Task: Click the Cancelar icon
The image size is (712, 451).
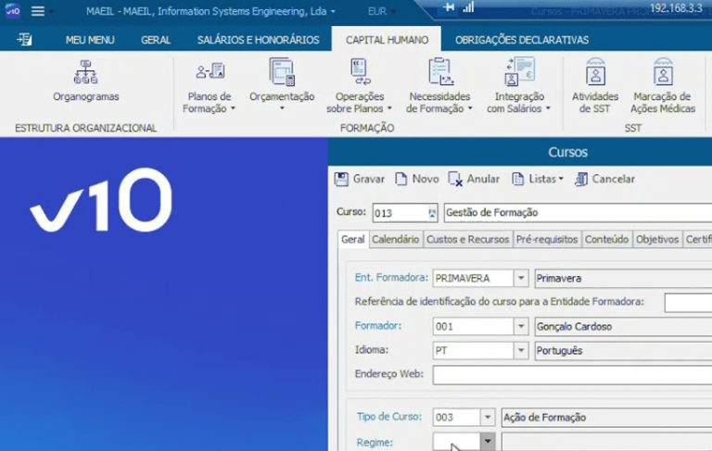Action: 581,180
